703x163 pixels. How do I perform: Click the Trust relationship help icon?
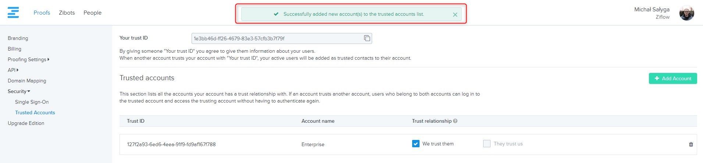click(455, 121)
